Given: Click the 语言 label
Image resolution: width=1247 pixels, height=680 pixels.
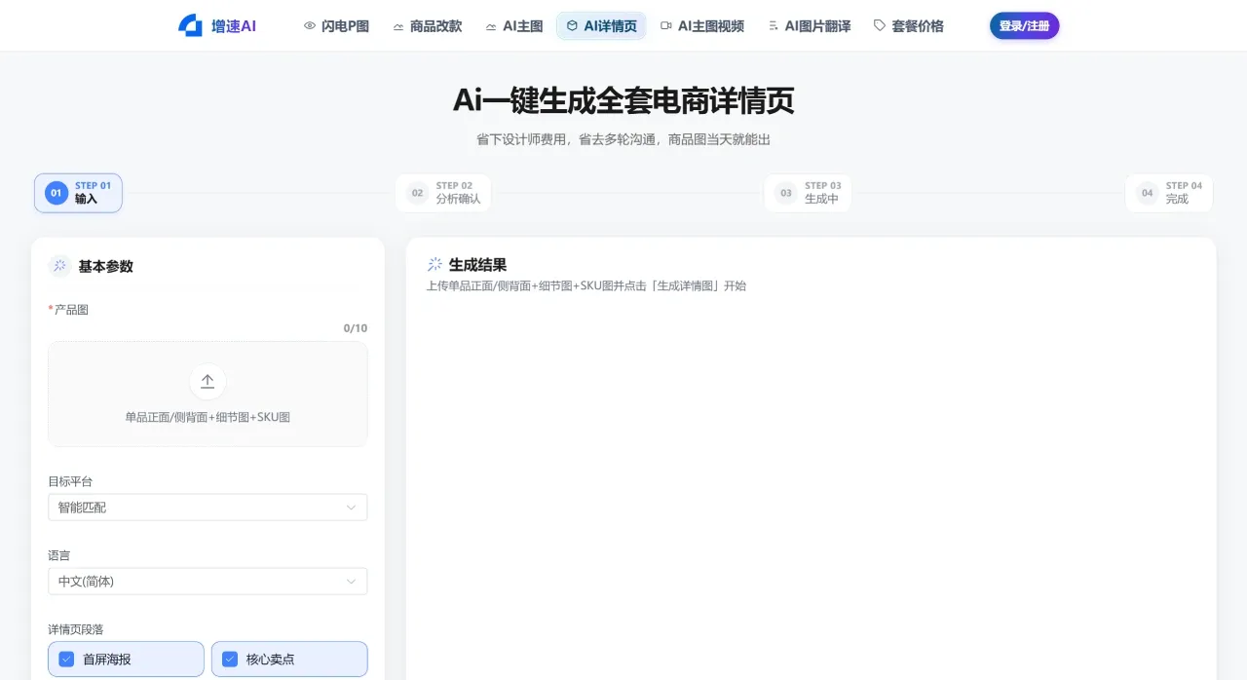Looking at the screenshot, I should [59, 555].
